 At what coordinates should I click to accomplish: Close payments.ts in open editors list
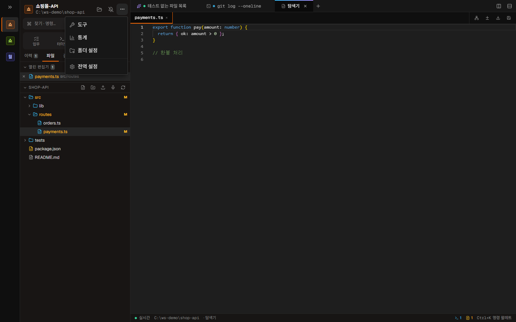(24, 77)
